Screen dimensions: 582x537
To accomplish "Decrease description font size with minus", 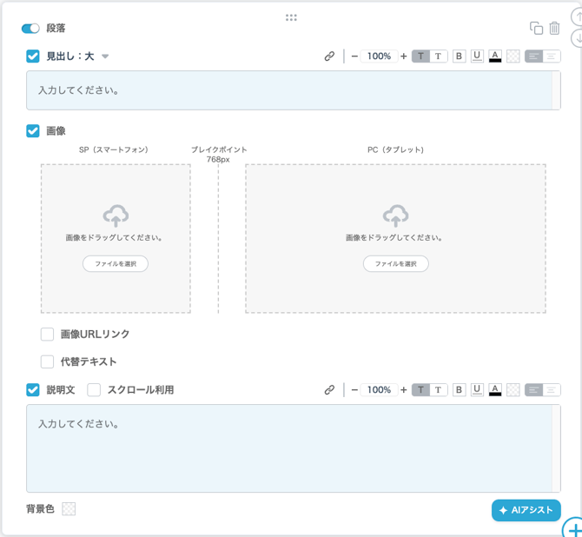I will 354,389.
